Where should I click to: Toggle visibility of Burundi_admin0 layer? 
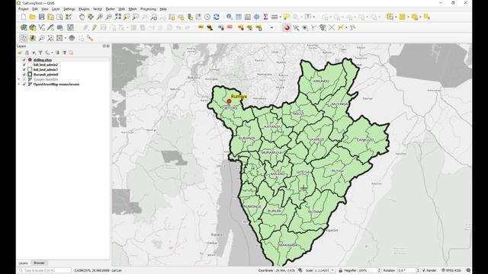(24, 75)
